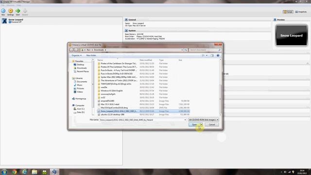
Task: Open the Acer (C:) drive
Action: tap(81, 109)
